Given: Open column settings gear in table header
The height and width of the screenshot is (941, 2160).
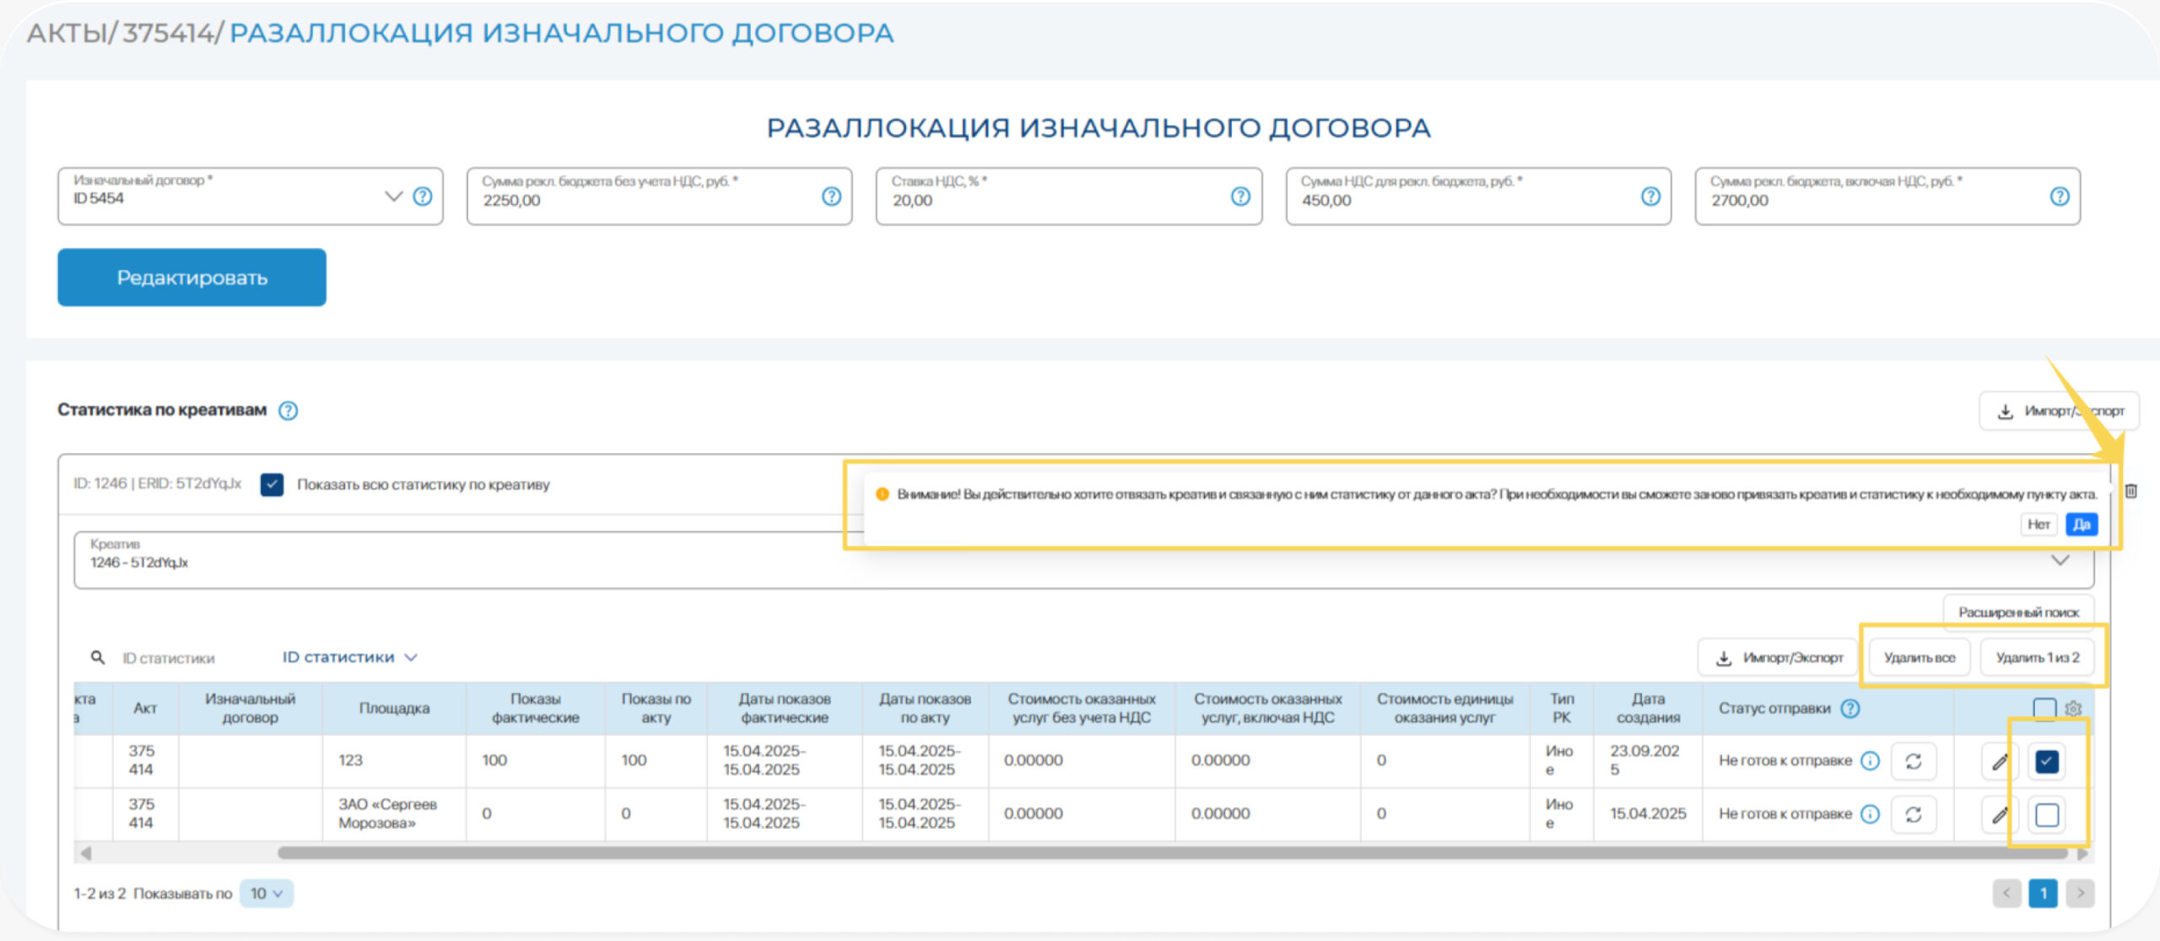Looking at the screenshot, I should click(x=2073, y=708).
